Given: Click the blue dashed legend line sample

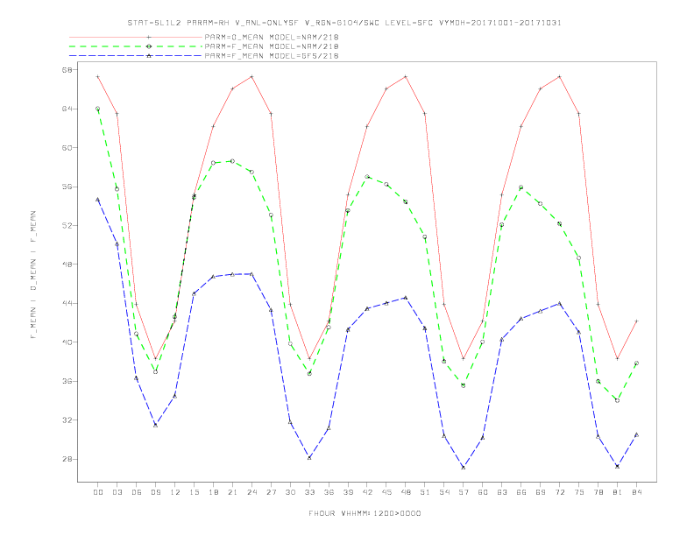Looking at the screenshot, I should click(x=136, y=56).
